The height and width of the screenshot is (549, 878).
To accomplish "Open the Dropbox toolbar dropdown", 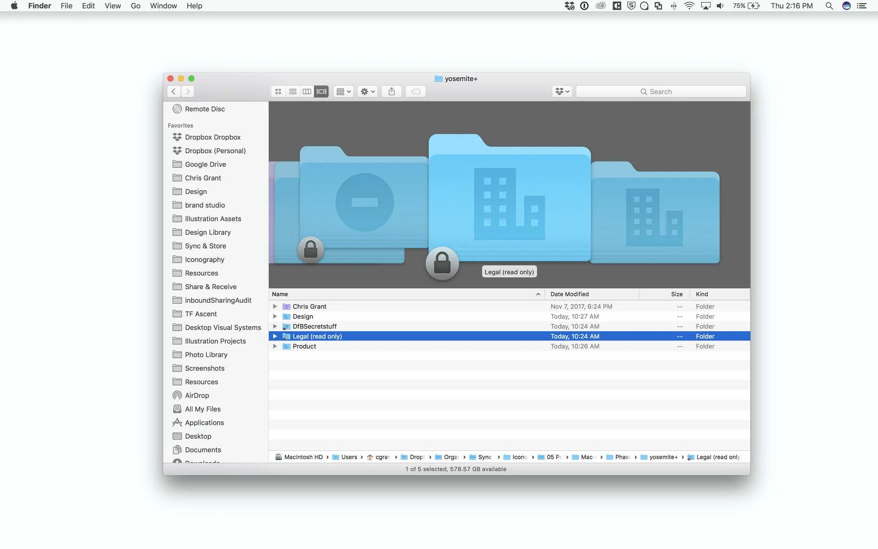I will click(562, 91).
